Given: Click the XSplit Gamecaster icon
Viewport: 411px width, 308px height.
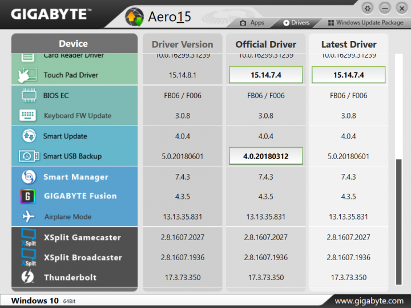Looking at the screenshot, I should (29, 237).
